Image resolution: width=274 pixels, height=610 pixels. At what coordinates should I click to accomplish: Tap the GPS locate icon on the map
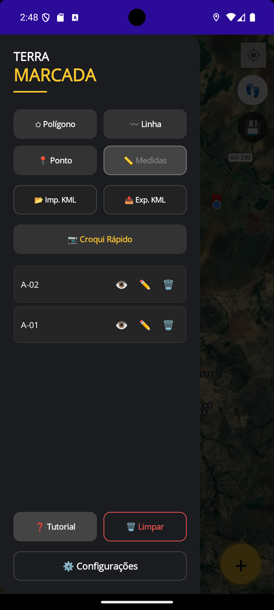coord(253,55)
